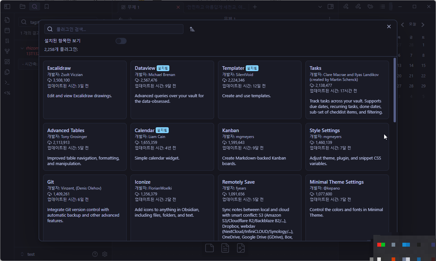The height and width of the screenshot is (261, 436).
Task: Select the search icon in the left ribbon
Action: pyautogui.click(x=35, y=6)
